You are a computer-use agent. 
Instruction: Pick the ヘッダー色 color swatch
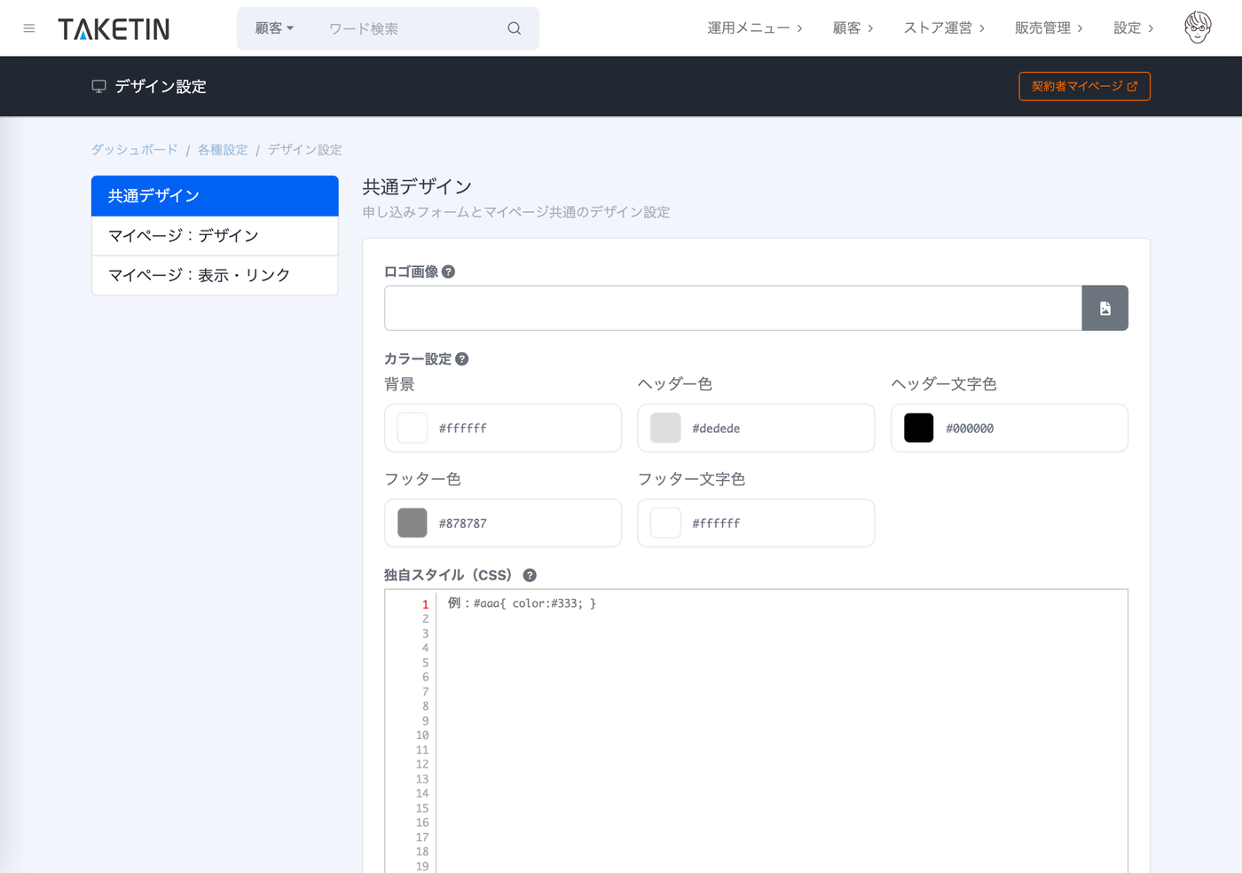click(665, 428)
